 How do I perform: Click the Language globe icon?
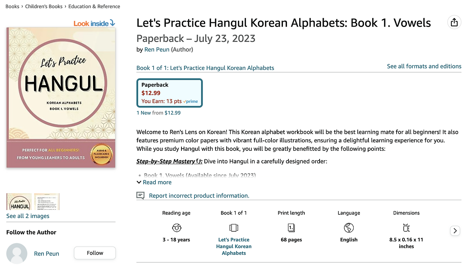pos(349,227)
